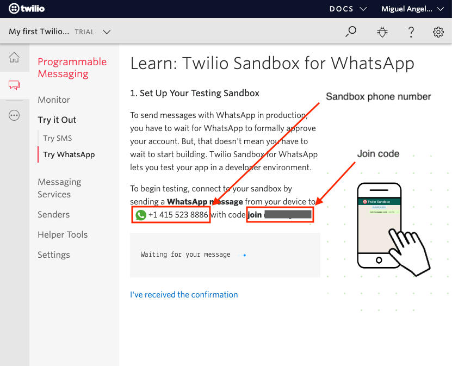Screen dimensions: 452x366
Task: Open the help question mark icon
Action: (x=411, y=32)
